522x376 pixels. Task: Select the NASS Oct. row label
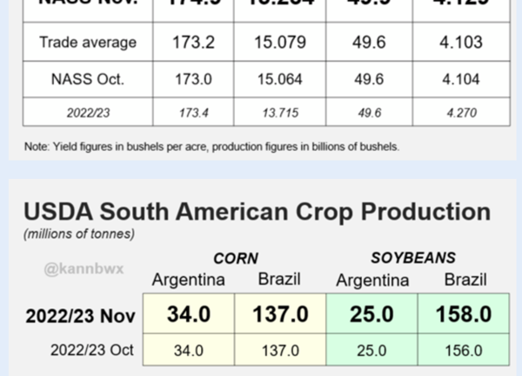point(88,79)
